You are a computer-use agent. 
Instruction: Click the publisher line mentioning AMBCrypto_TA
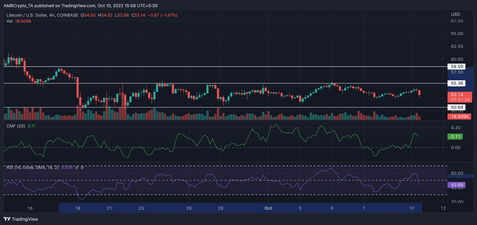point(81,5)
